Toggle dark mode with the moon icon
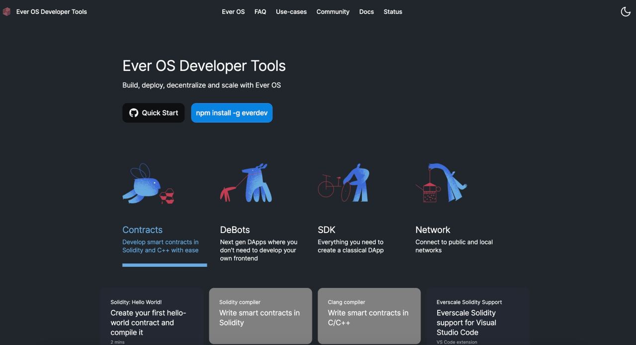The height and width of the screenshot is (345, 636). click(x=626, y=11)
